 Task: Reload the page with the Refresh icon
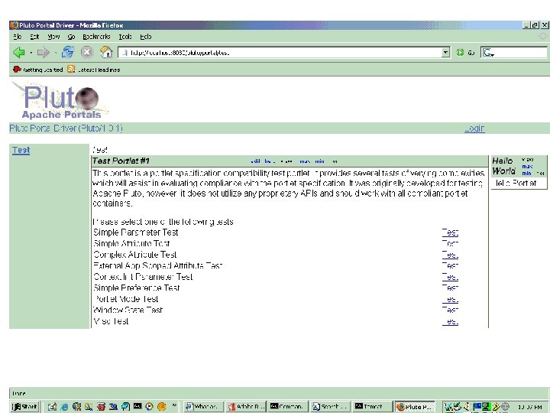(x=68, y=52)
